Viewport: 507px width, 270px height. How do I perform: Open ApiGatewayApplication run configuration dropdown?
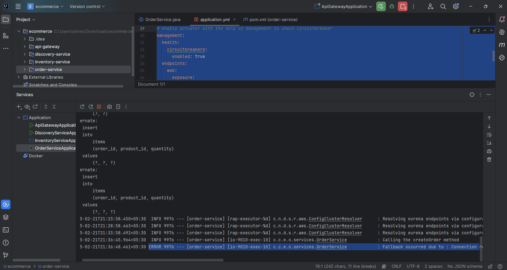click(344, 6)
